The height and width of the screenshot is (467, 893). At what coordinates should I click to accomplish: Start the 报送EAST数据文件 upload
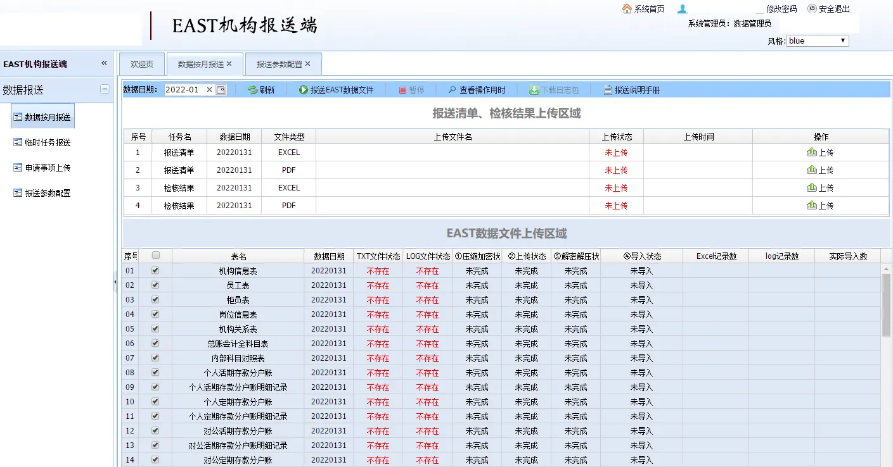coord(304,90)
